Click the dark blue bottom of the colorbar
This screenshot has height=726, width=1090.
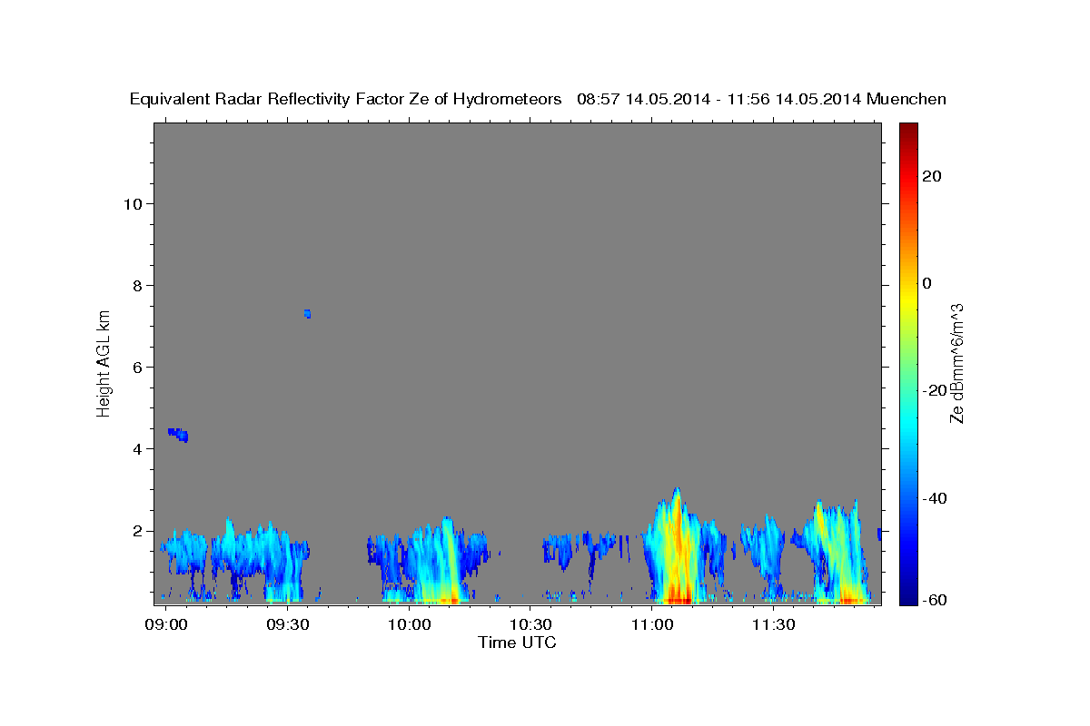pyautogui.click(x=908, y=594)
